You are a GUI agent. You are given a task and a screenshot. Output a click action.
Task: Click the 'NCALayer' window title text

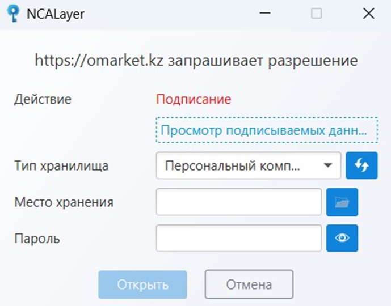tap(56, 14)
